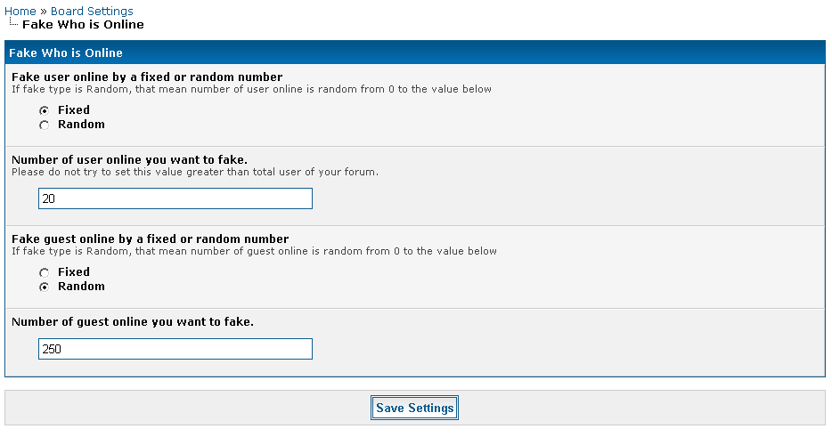This screenshot has width=832, height=437.
Task: Click heading 'Fake guest online by a fixed or random number'
Action: coord(150,239)
